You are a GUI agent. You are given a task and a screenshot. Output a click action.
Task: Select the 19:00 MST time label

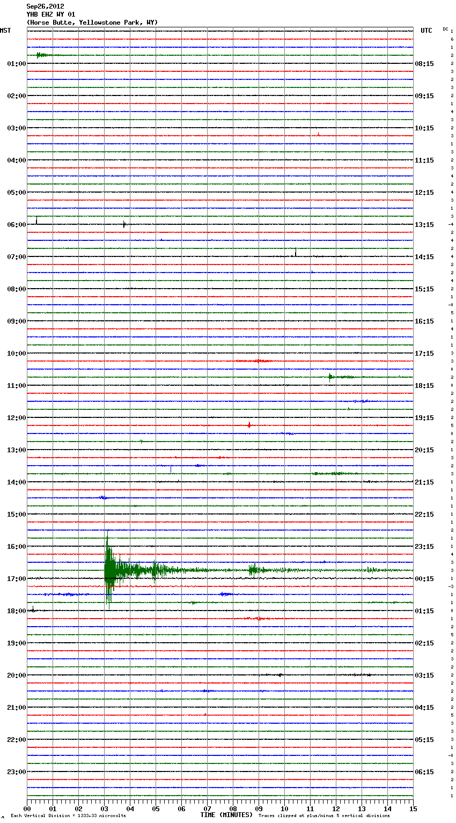pyautogui.click(x=17, y=643)
